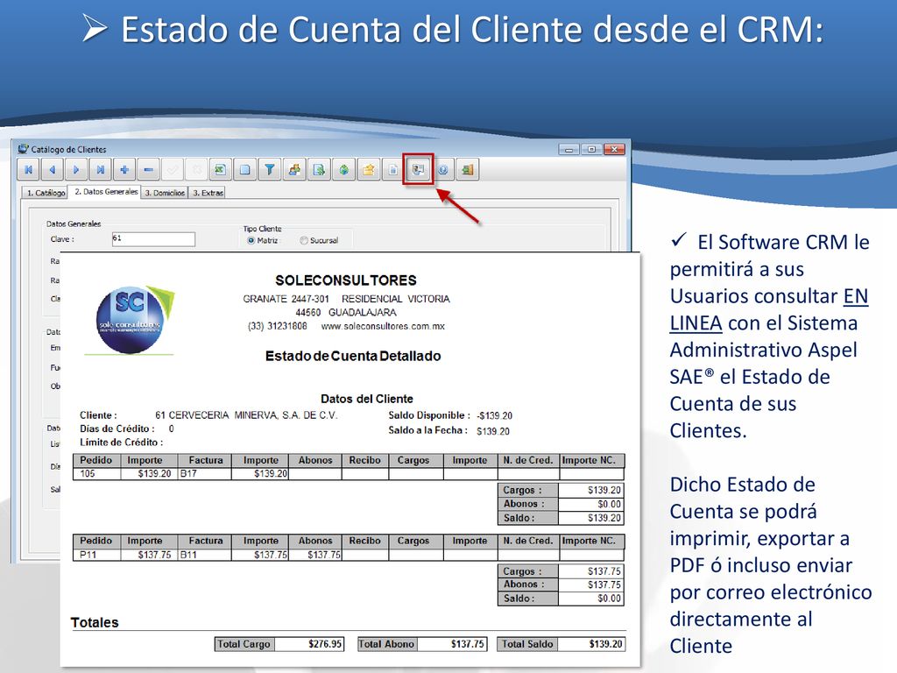Click the greyed checkmark save icon
This screenshot has height=673, width=897.
click(173, 169)
